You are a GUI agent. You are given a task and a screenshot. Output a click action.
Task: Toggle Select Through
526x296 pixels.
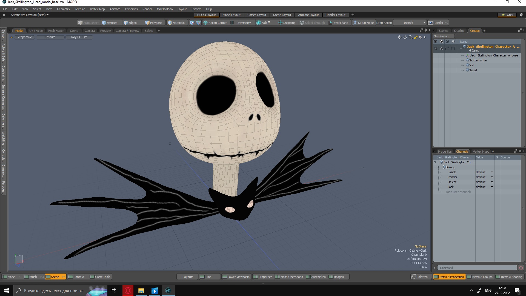coord(312,23)
